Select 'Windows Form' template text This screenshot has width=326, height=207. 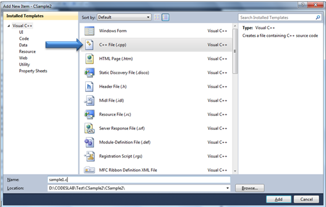click(113, 31)
